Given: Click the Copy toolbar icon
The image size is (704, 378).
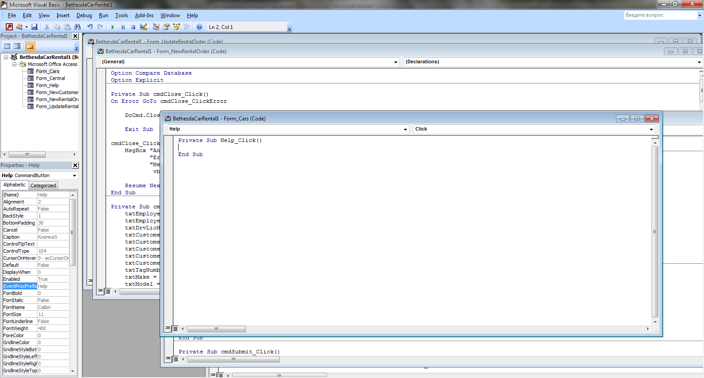Looking at the screenshot, I should (x=57, y=27).
